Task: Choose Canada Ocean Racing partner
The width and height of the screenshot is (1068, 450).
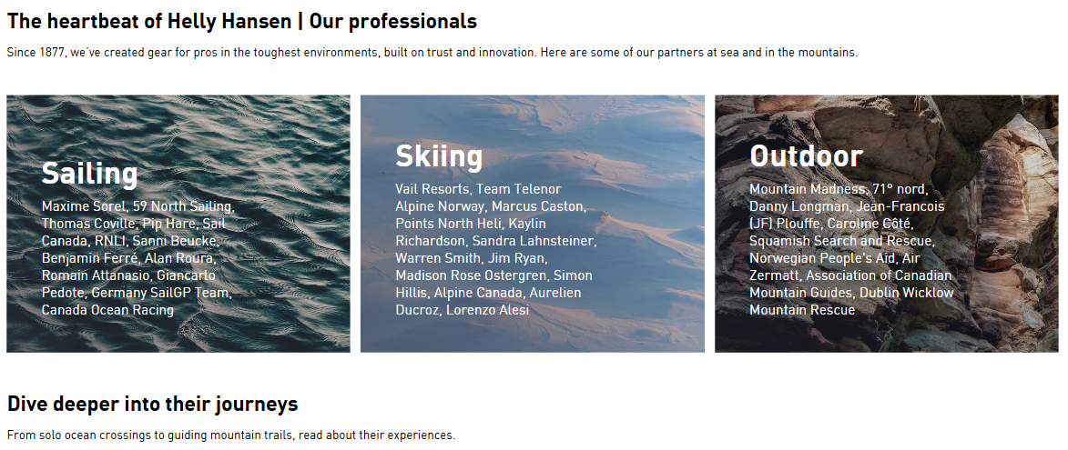Action: coord(107,310)
